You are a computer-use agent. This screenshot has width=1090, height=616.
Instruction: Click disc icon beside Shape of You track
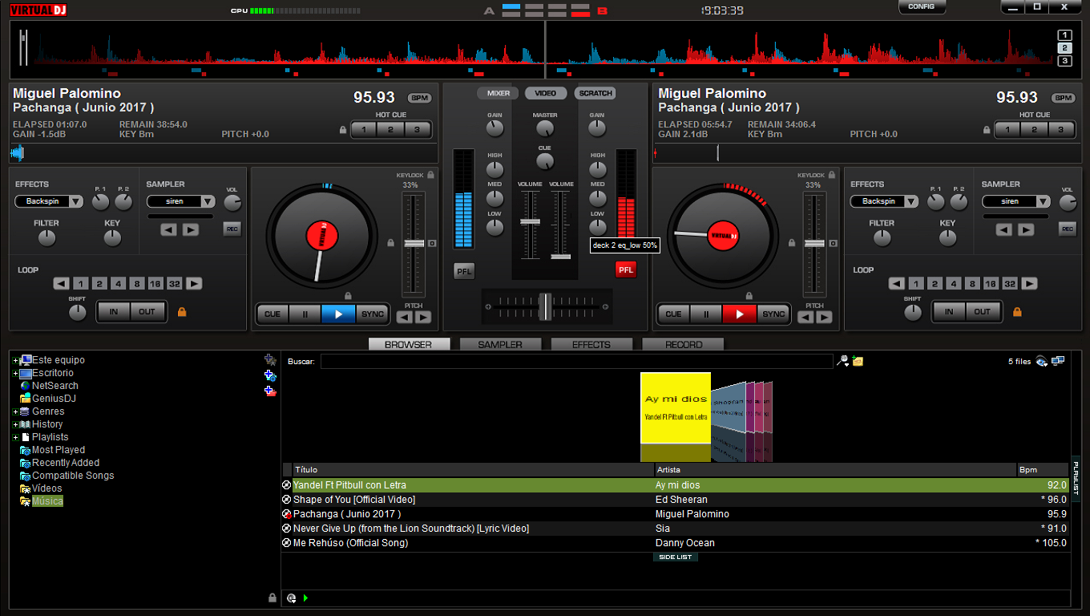click(287, 500)
